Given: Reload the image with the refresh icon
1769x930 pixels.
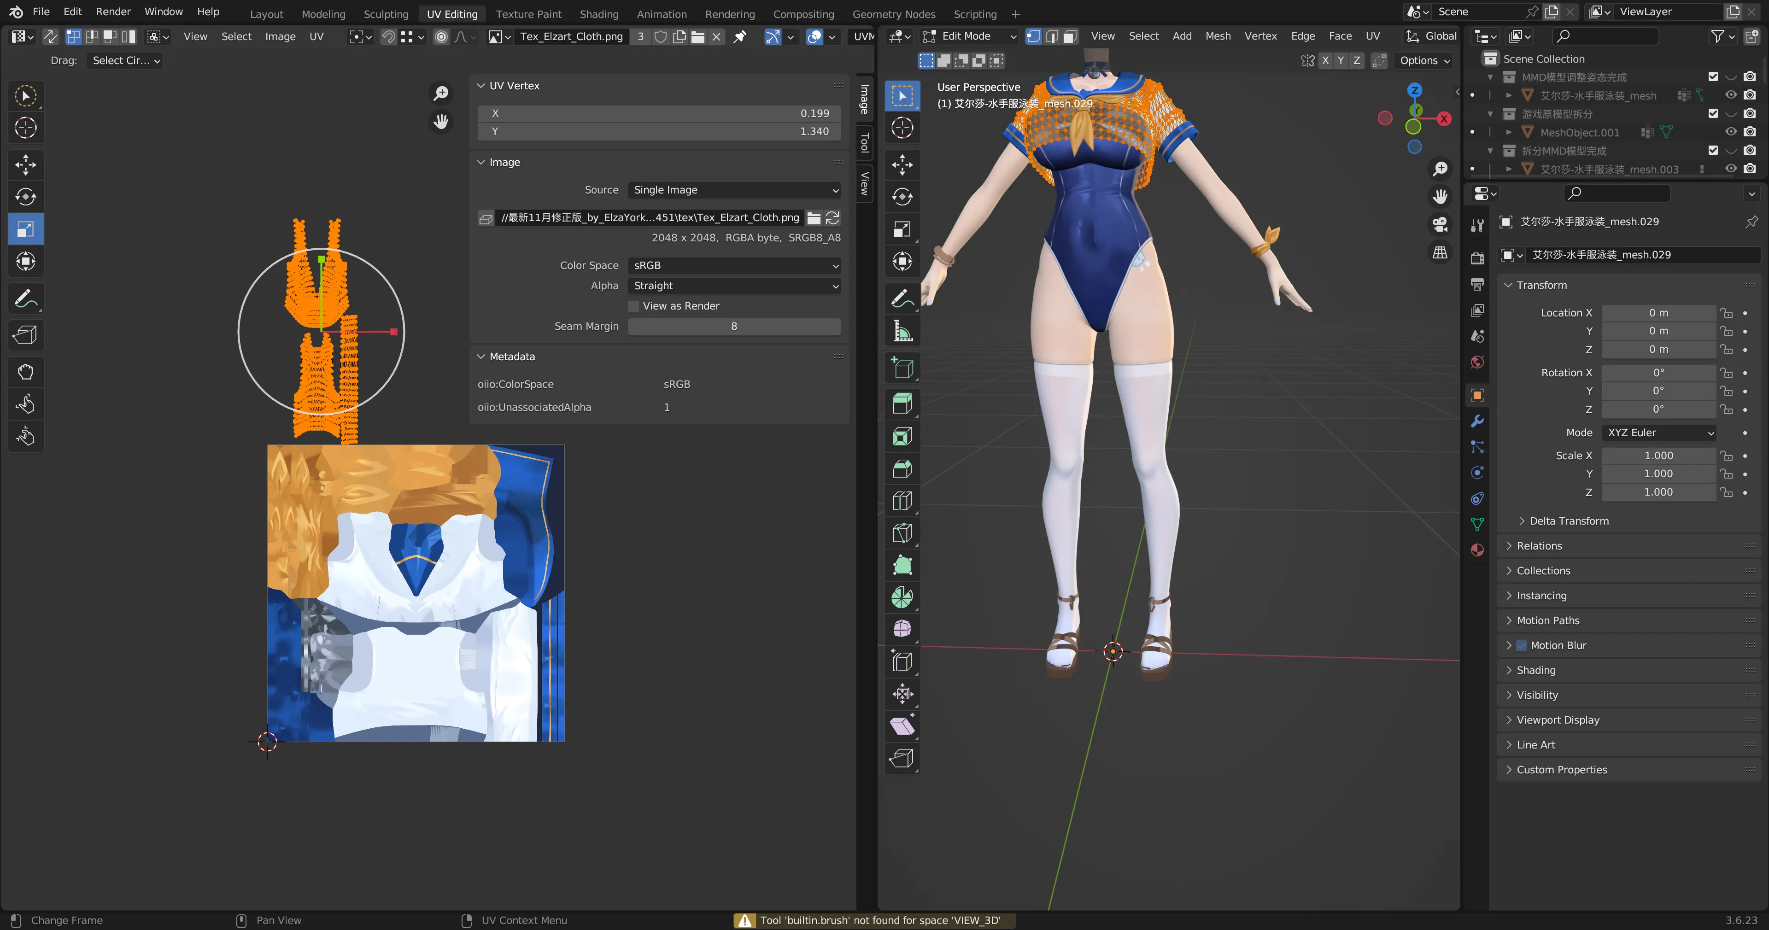Looking at the screenshot, I should pos(832,218).
